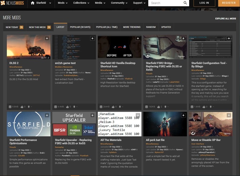Add Starfield Performance Optimizations plus icon
The height and width of the screenshot is (176, 240).
click(x=47, y=115)
